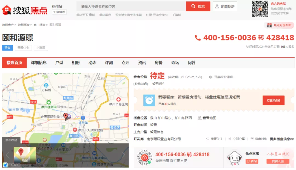
Task: Click the 徐州仁慈医院 hospital icon on map
Action: (118, 99)
